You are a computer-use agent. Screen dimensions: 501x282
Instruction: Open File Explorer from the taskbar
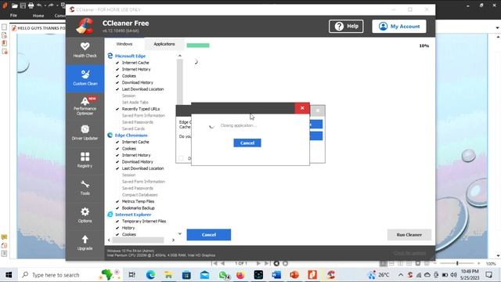pyautogui.click(x=168, y=275)
